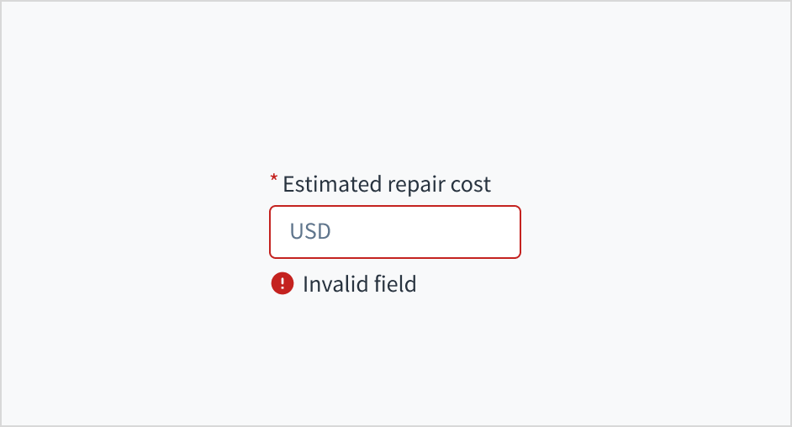Click the word "Estimated" in the label
792x427 pixels.
331,184
